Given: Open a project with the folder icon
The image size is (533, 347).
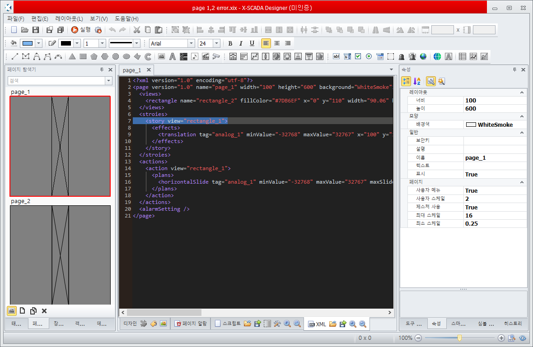Looking at the screenshot, I should (24, 30).
